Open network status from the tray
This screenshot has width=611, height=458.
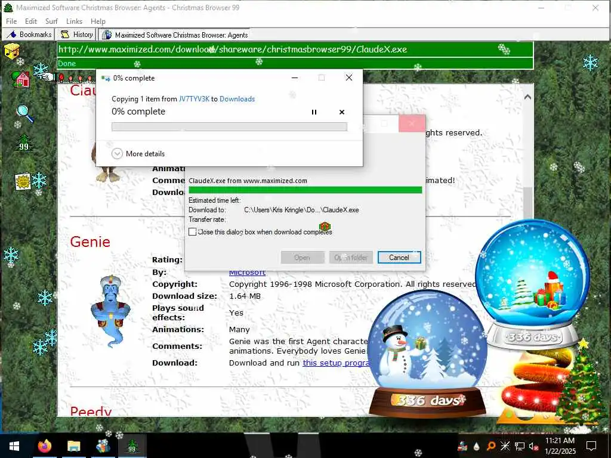point(520,446)
